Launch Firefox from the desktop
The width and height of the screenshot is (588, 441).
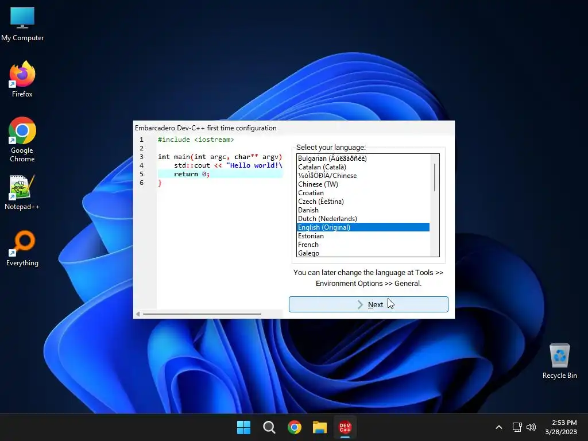click(22, 79)
